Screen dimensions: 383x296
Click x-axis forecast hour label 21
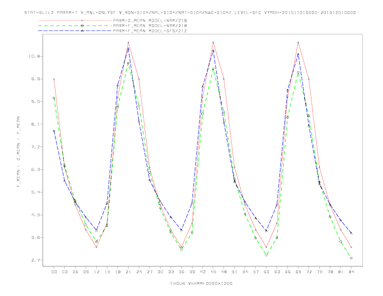pyautogui.click(x=128, y=272)
